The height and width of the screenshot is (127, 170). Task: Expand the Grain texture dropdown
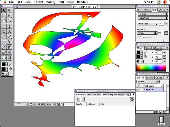click(147, 33)
